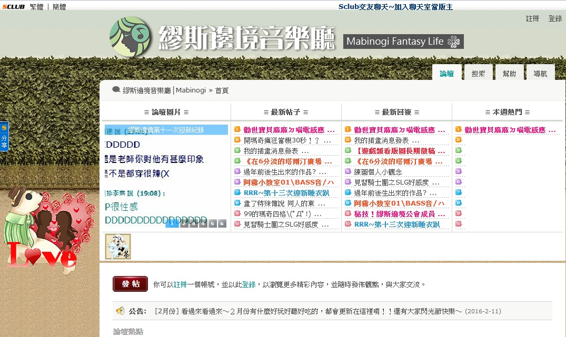Open 畫了特殊傳說 同人的東 post
This screenshot has width=566, height=337.
(x=284, y=203)
